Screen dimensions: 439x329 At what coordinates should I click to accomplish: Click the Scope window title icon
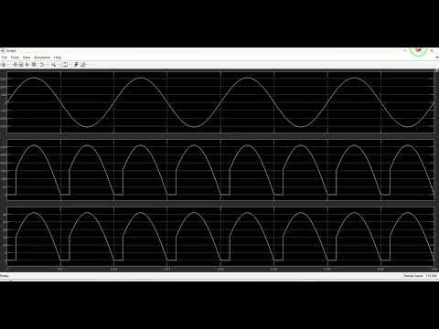[3, 50]
